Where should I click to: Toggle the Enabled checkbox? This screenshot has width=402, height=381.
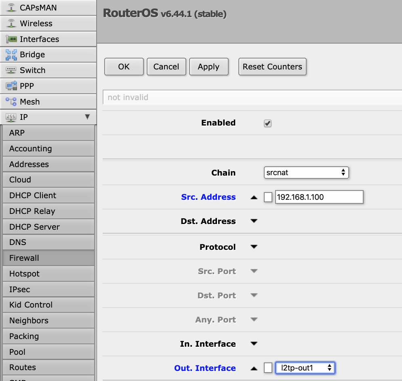point(267,123)
